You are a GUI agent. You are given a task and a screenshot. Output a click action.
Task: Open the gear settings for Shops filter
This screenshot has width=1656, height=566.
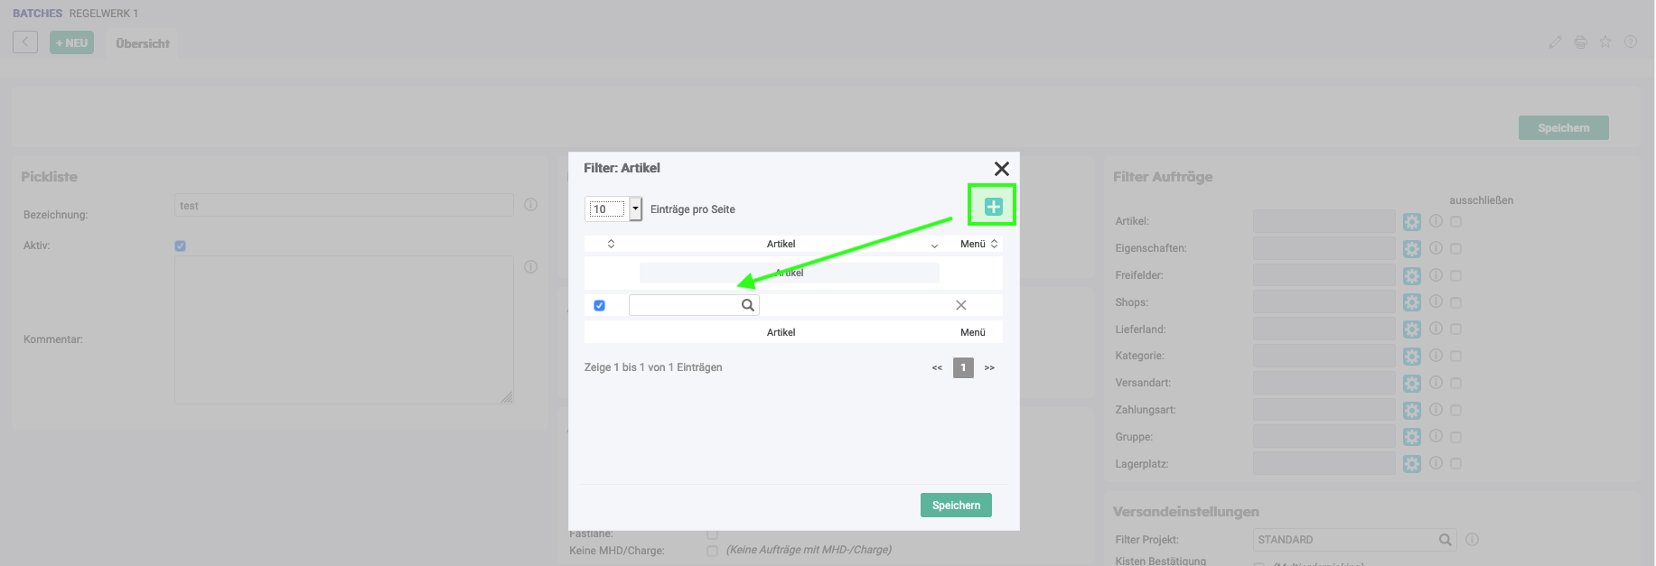click(1411, 302)
